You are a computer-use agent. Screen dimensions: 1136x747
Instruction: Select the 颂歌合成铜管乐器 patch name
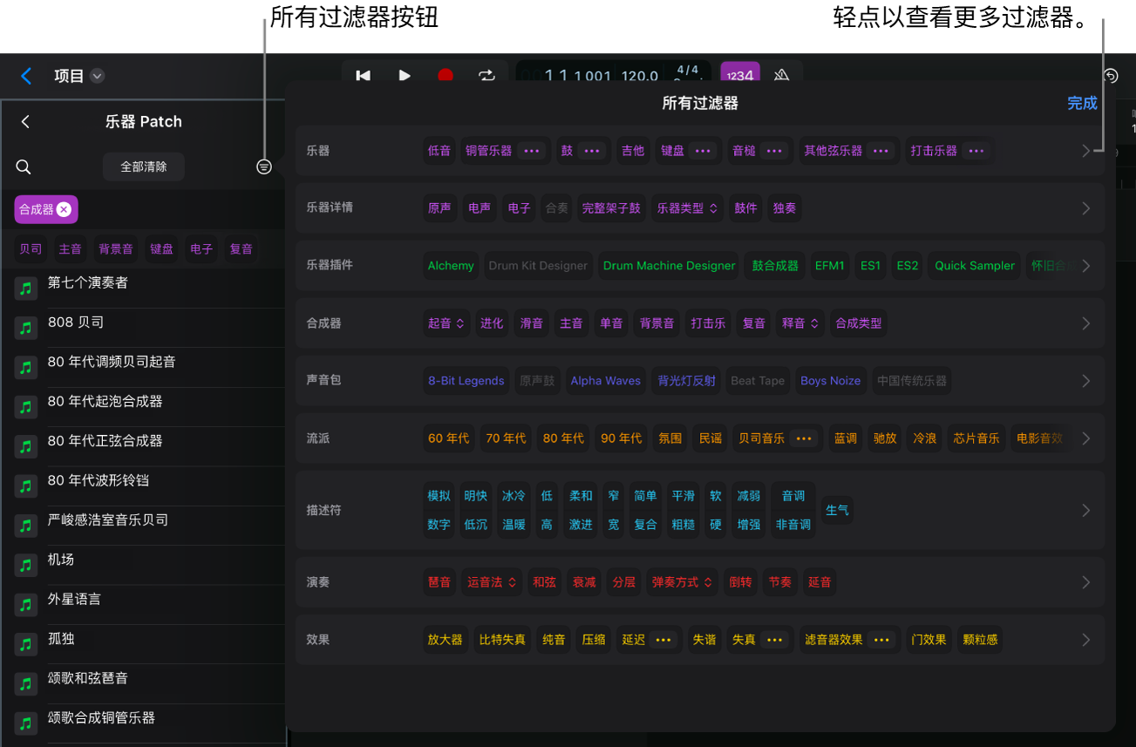(x=101, y=718)
